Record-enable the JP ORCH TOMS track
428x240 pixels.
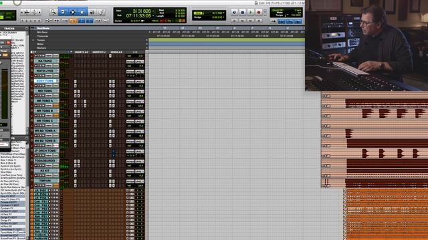(x=35, y=155)
